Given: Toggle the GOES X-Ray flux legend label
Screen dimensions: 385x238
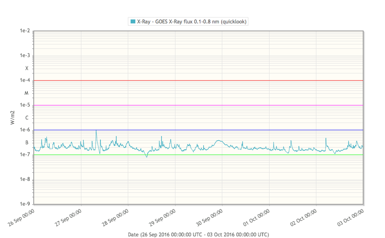Looking at the screenshot, I should [192, 22].
